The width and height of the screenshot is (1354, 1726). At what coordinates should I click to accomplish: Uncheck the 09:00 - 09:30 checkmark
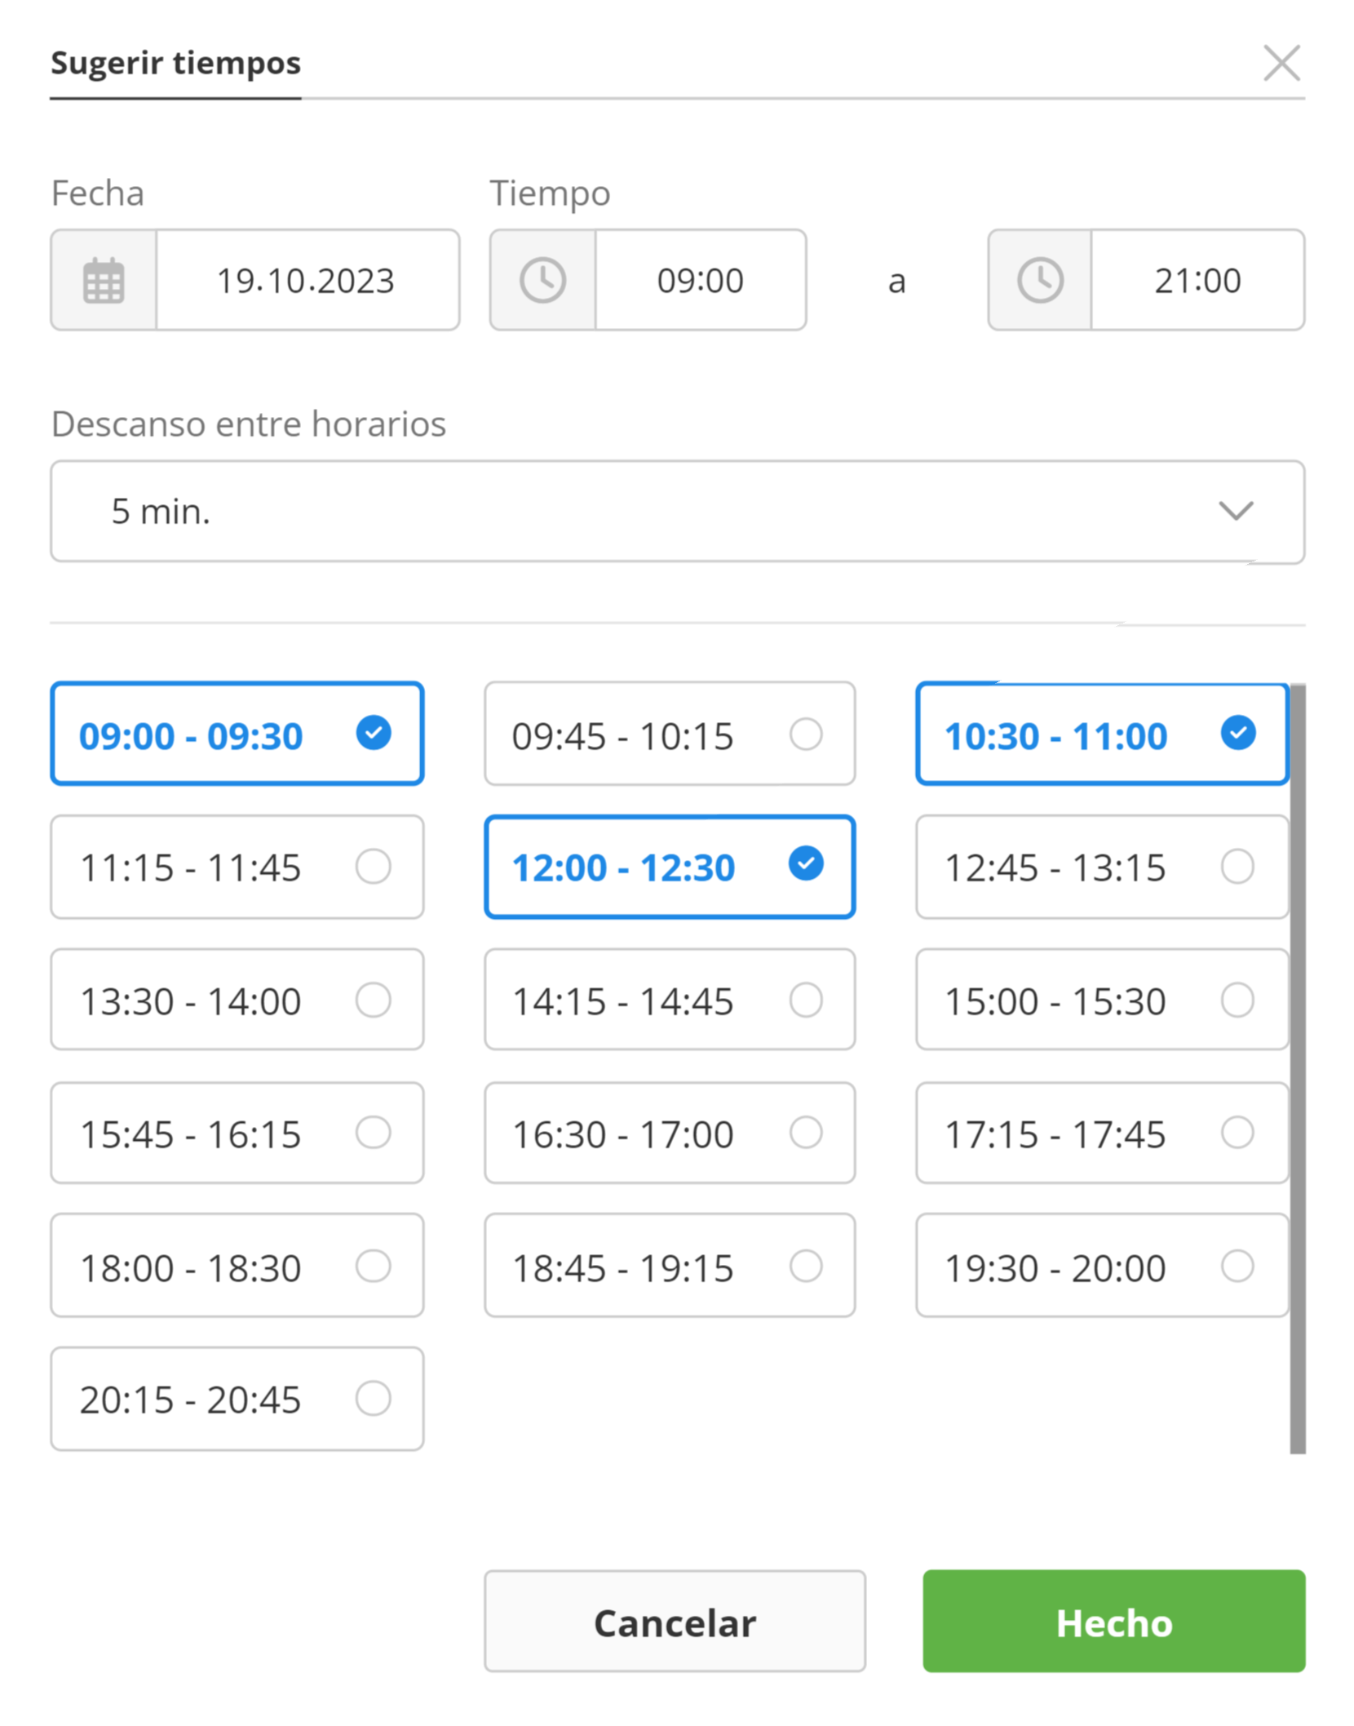[x=374, y=733]
